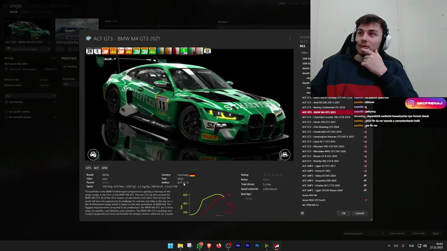Image resolution: width=447 pixels, height=251 pixels.
Task: Open Adobe Photoshop from taskbar
Action: coord(257,246)
